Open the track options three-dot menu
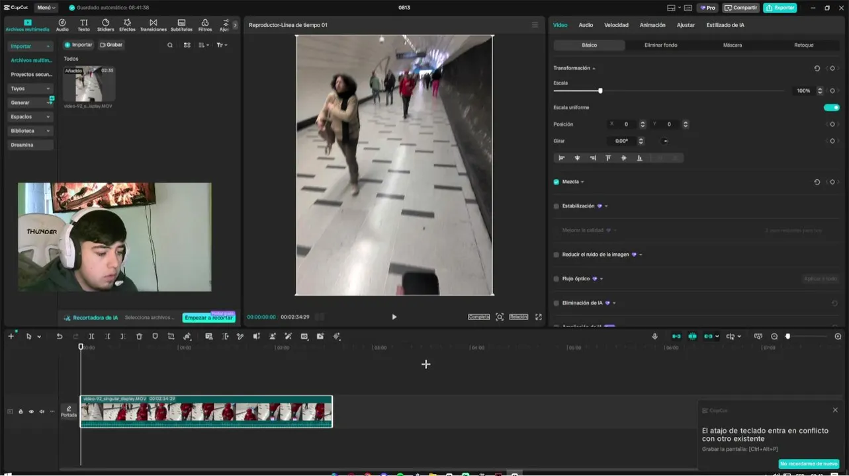849x476 pixels. 52,412
